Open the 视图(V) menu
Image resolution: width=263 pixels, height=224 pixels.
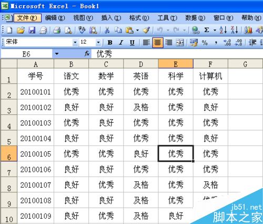(83, 18)
